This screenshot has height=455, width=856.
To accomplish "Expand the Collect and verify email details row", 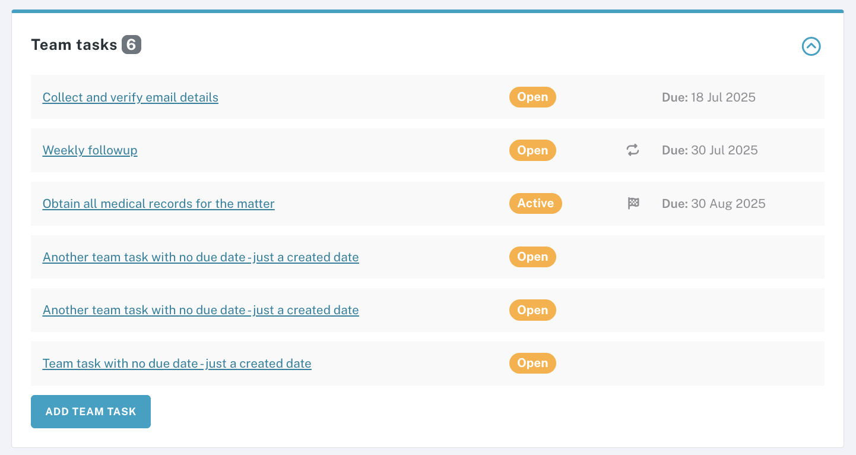I will (x=130, y=97).
